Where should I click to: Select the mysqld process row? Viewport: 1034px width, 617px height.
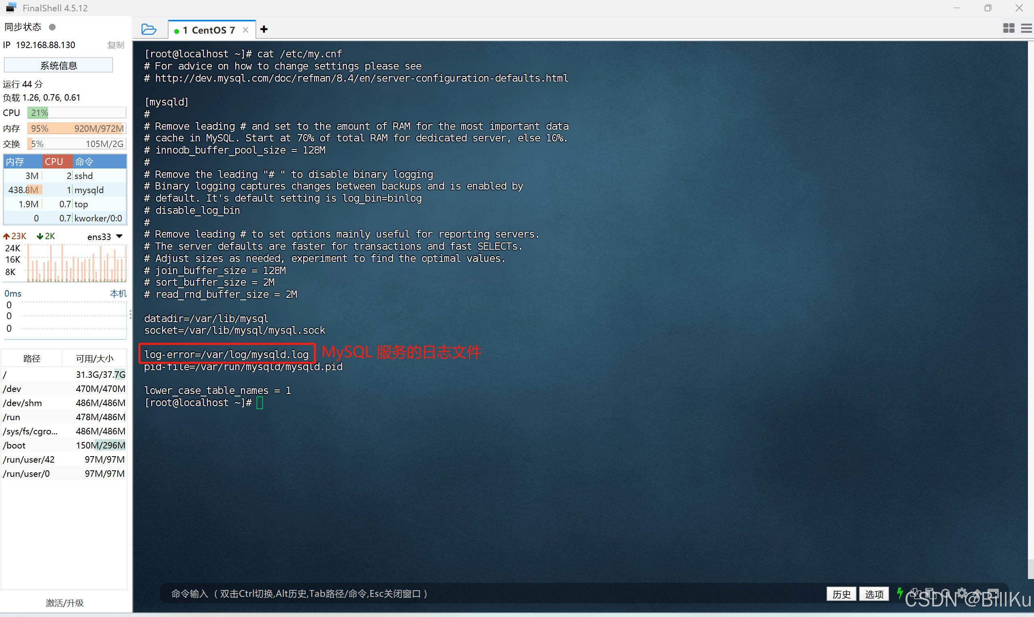coord(65,190)
